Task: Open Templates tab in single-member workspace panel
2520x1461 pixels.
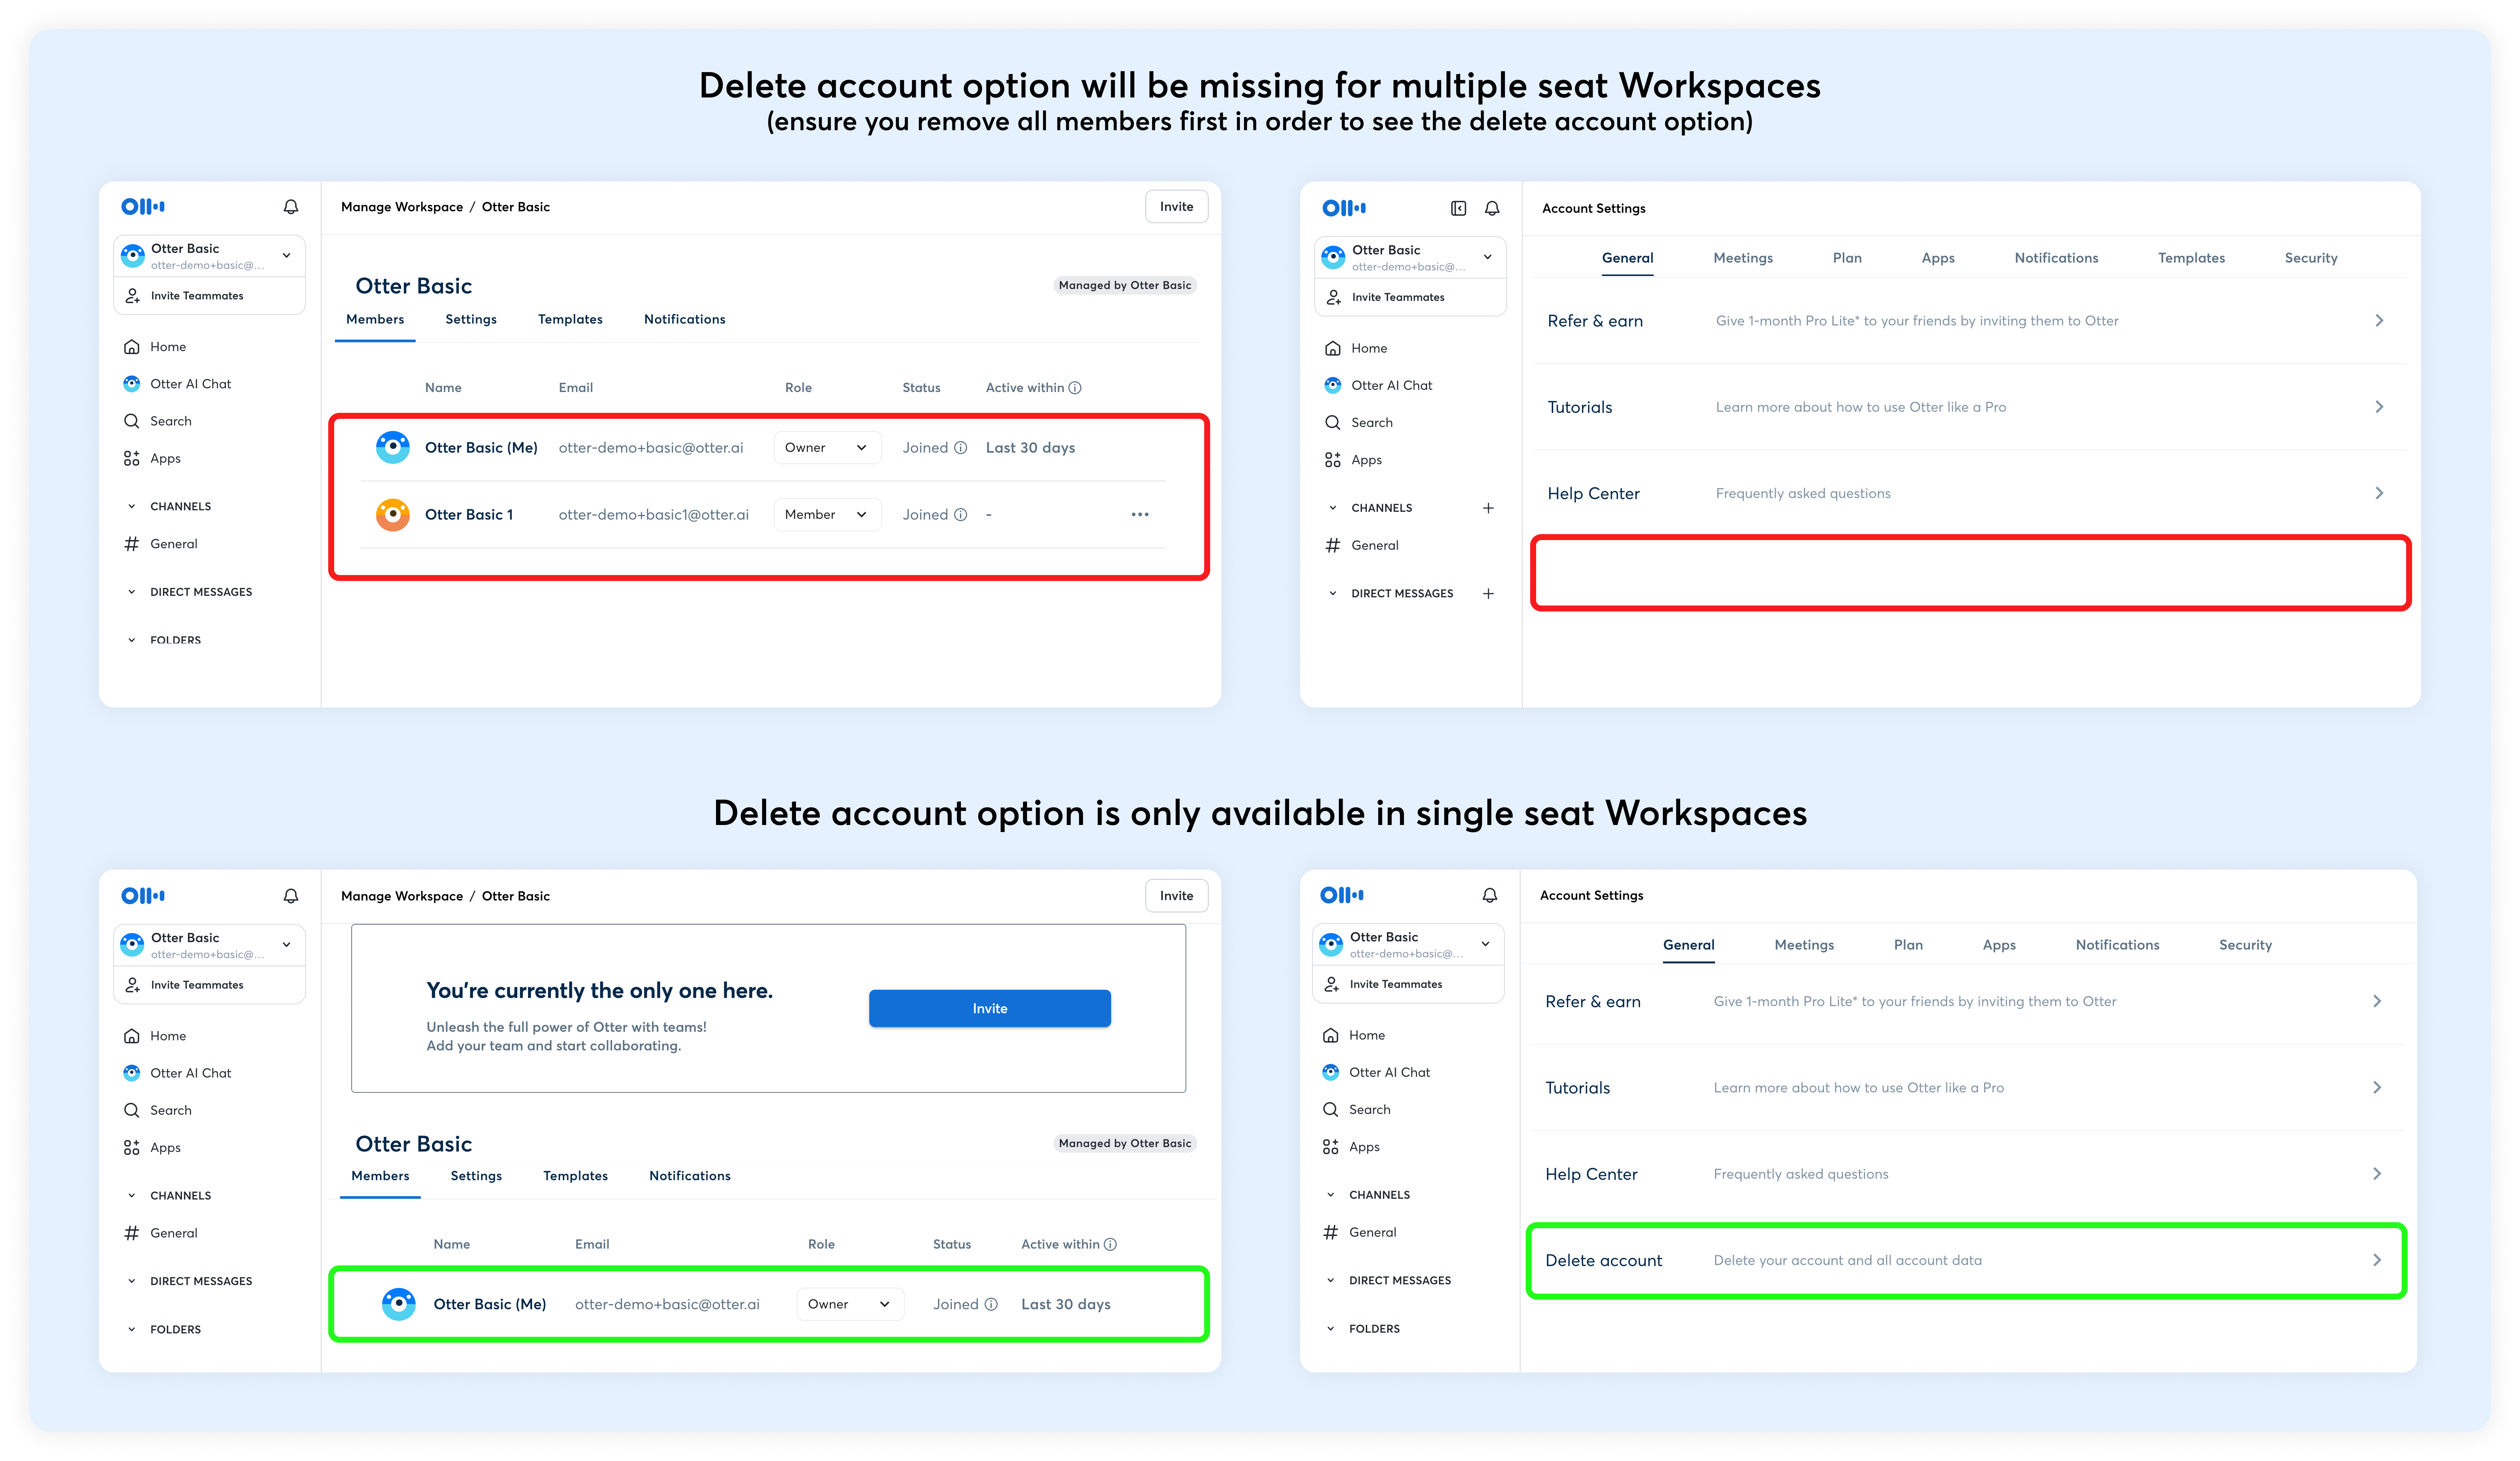Action: 575,1176
